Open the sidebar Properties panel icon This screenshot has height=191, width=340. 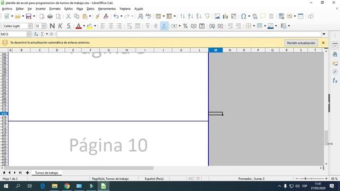pos(335,46)
